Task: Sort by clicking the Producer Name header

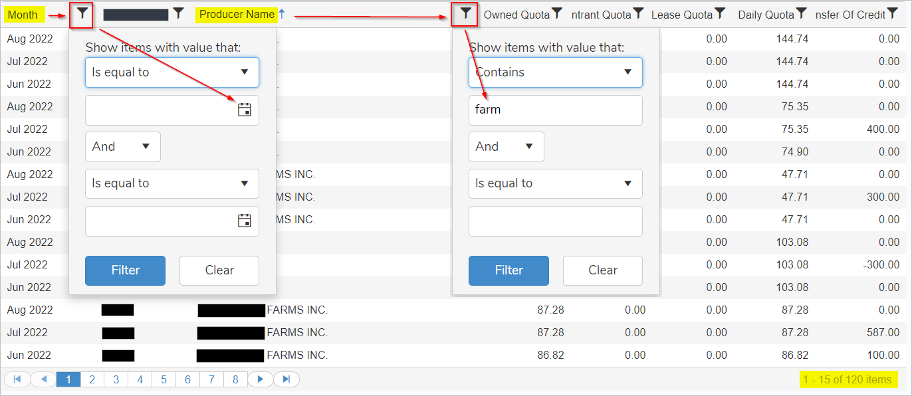Action: click(237, 14)
